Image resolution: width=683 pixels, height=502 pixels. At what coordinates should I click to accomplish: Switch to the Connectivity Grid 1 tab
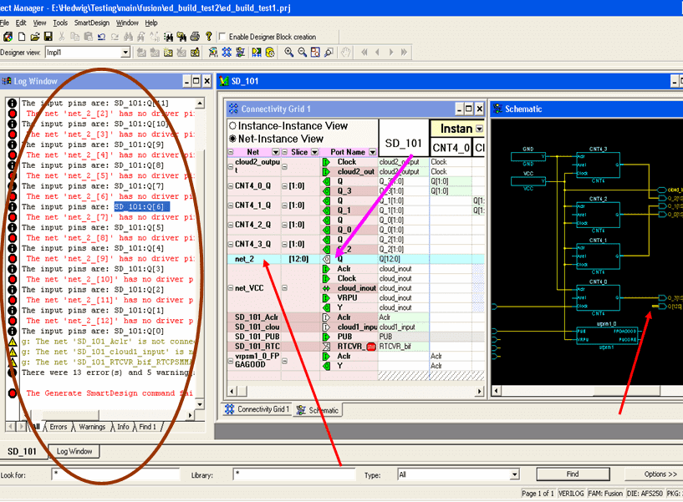coord(257,409)
